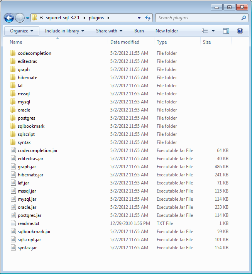The width and height of the screenshot is (252, 274).
Task: Sort by the Size column header
Action: 207,42
